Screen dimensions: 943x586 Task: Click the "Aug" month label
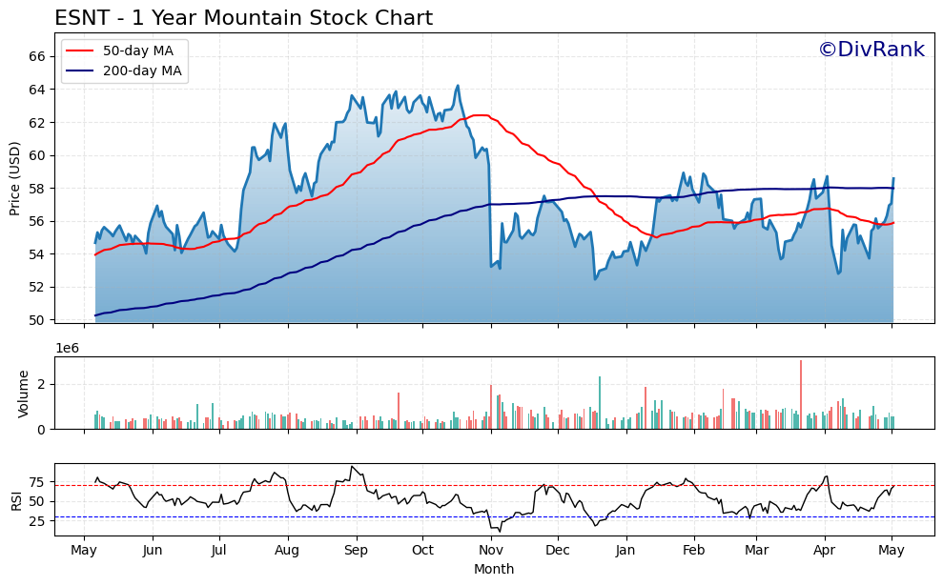(288, 551)
